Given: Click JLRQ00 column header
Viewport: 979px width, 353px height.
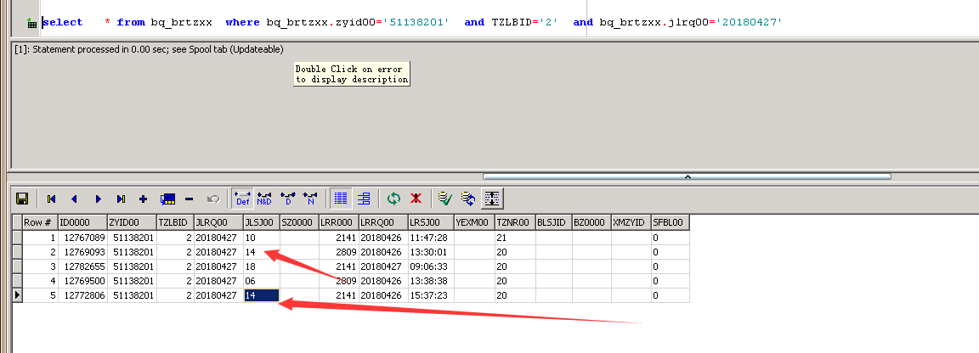Looking at the screenshot, I should coord(218,222).
